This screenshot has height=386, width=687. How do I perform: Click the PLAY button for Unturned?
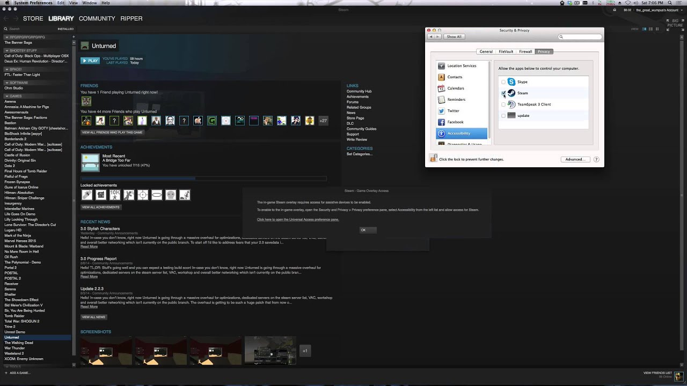tap(90, 61)
